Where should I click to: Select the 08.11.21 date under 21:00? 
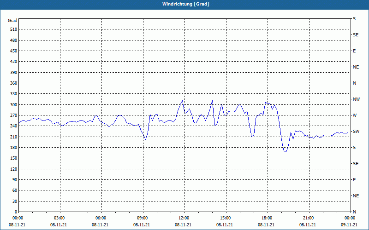point(307,225)
